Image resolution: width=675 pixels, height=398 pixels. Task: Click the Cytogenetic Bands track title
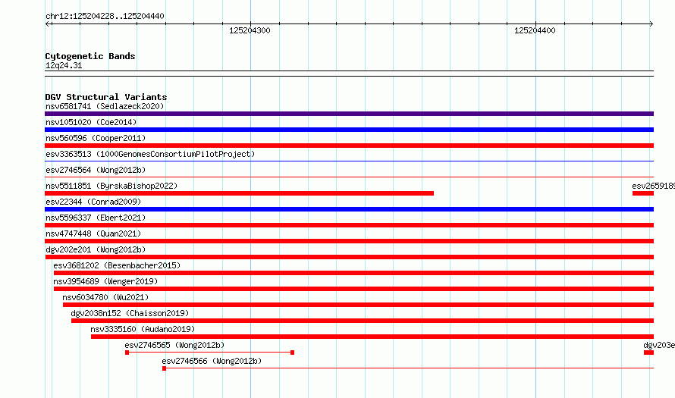[90, 56]
